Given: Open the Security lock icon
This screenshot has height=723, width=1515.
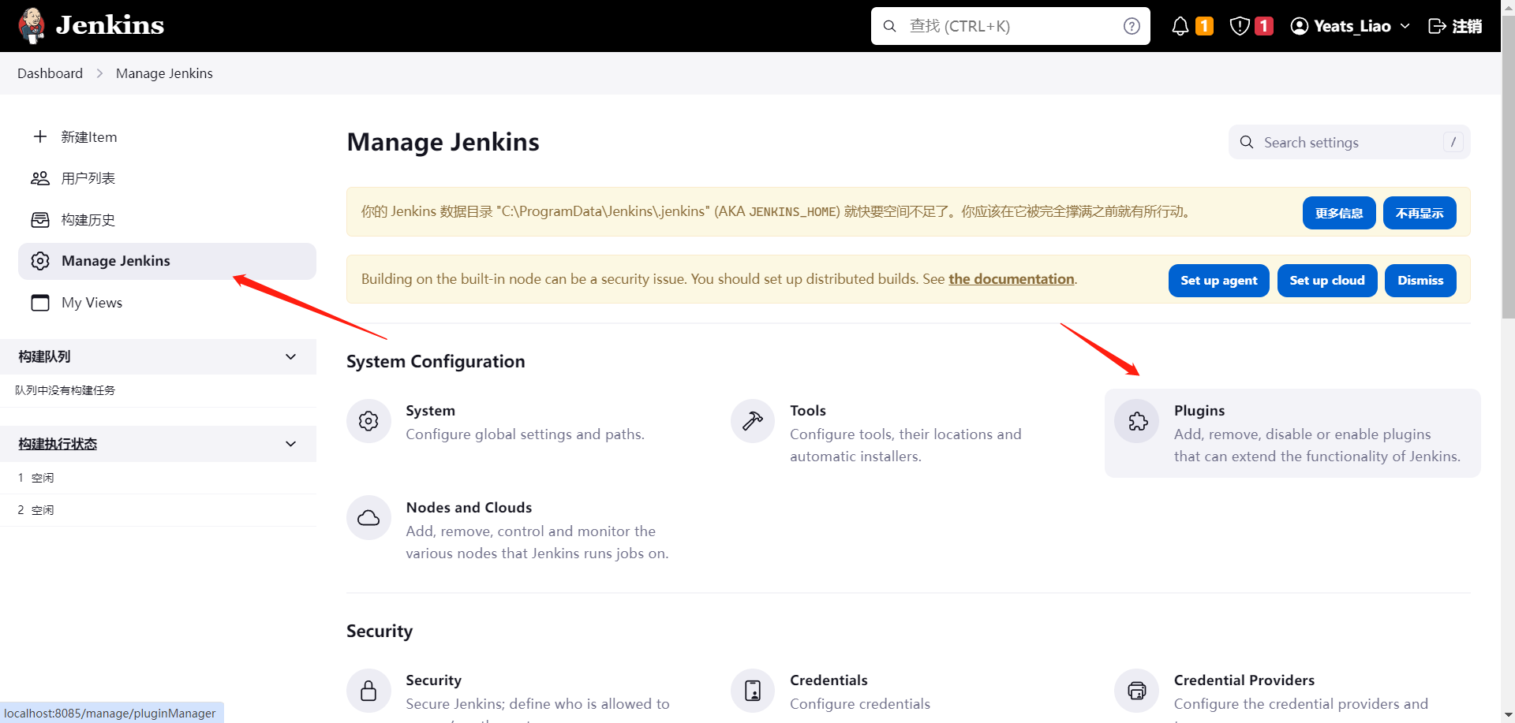Looking at the screenshot, I should point(368,690).
